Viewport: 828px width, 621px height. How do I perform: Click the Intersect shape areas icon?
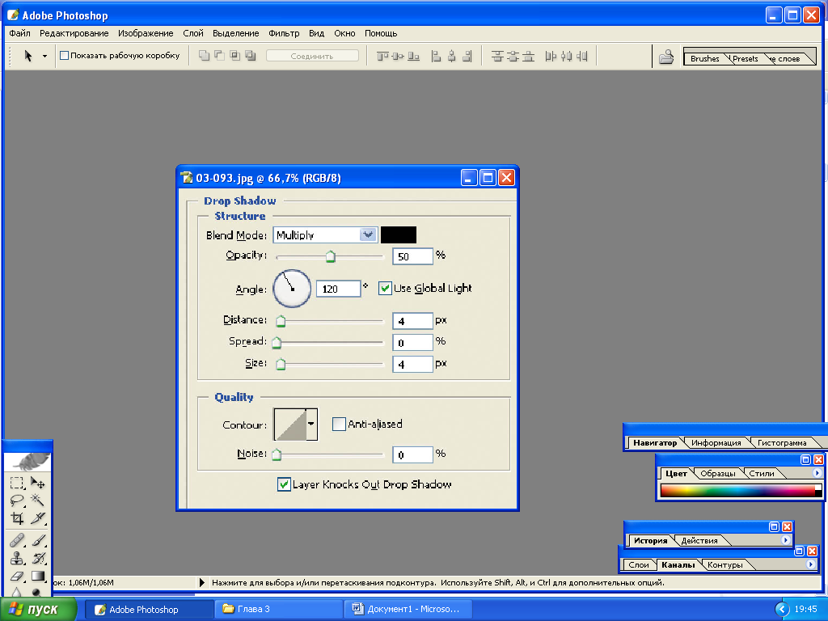[x=235, y=56]
